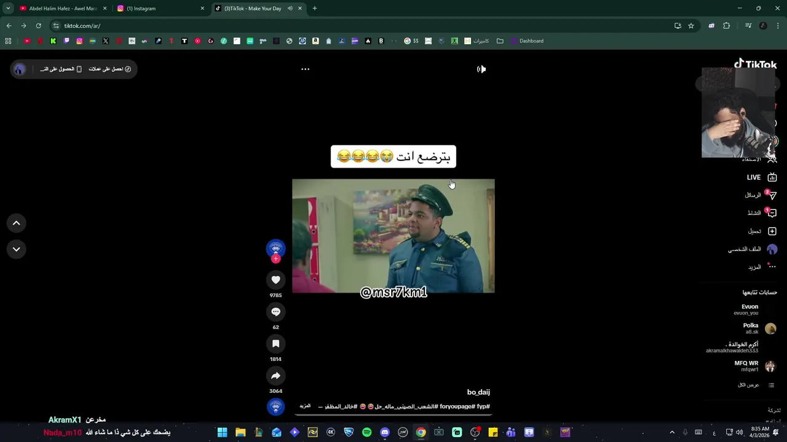Screen dimensions: 787x442
Task: Open Spotify from the taskbar
Action: click(x=366, y=432)
